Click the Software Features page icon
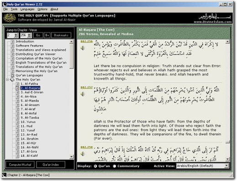 tap(13, 46)
